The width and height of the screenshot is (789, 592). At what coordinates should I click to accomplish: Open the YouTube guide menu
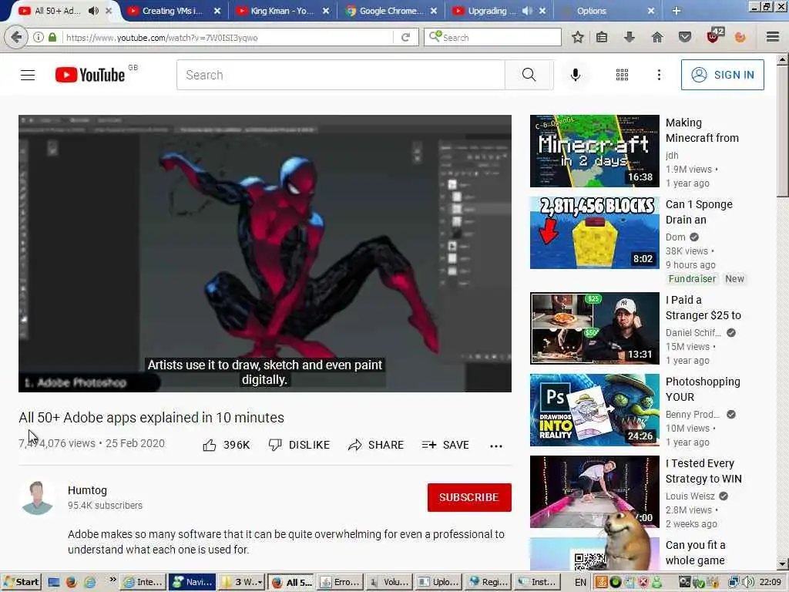28,75
